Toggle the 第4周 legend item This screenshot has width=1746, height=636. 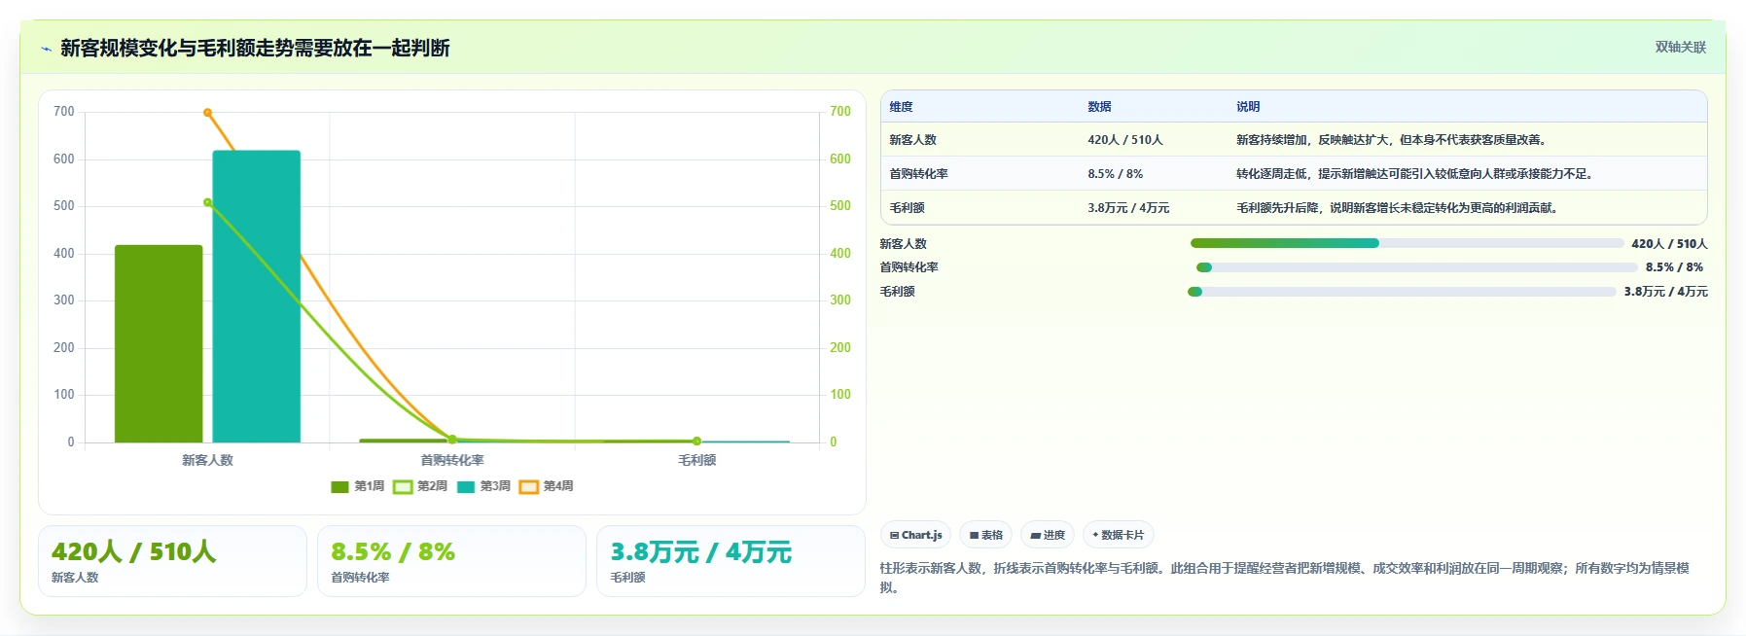coord(547,486)
